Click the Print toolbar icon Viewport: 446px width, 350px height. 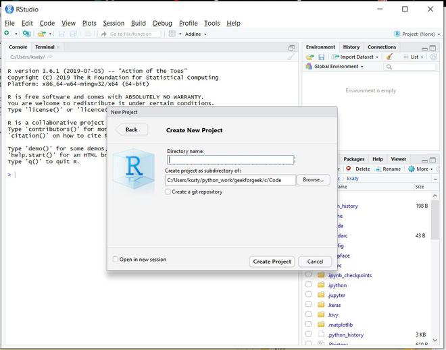(x=88, y=34)
